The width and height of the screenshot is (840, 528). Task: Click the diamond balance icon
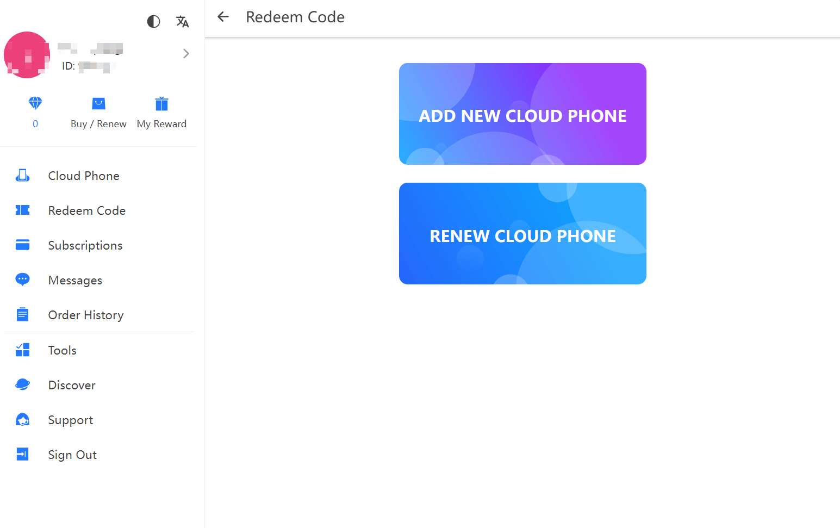(x=35, y=103)
